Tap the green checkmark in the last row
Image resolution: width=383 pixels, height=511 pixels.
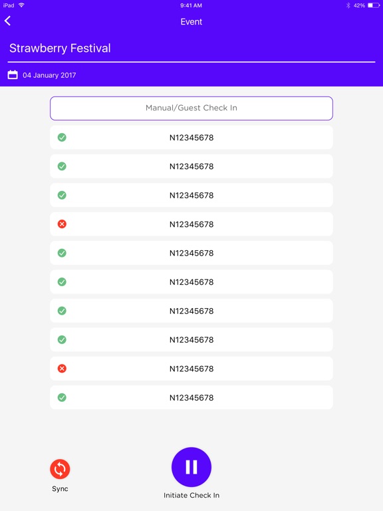(x=62, y=397)
